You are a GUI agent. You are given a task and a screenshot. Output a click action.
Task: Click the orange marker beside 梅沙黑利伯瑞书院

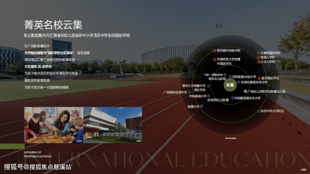214,51
